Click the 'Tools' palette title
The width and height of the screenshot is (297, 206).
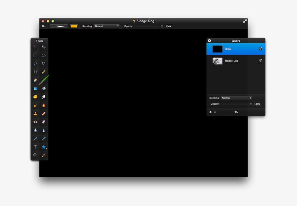[39, 41]
